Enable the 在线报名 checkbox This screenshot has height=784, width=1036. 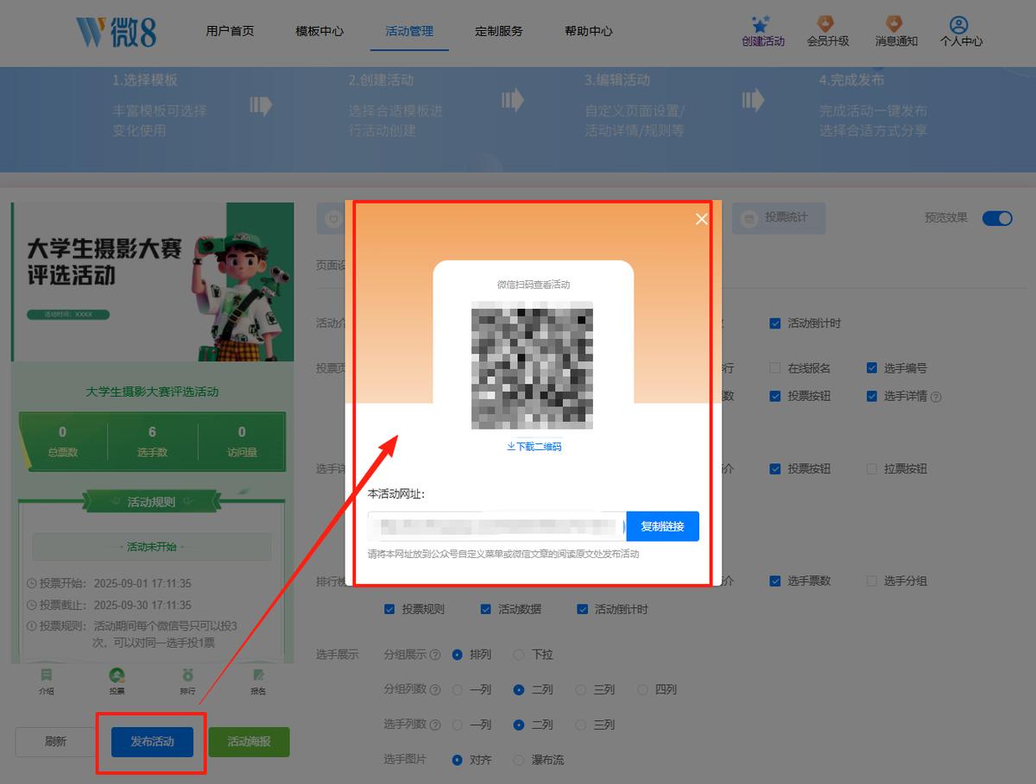click(x=775, y=368)
